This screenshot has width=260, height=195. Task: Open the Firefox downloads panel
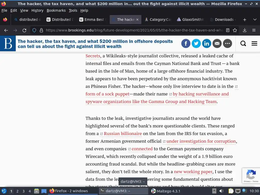(x=245, y=30)
